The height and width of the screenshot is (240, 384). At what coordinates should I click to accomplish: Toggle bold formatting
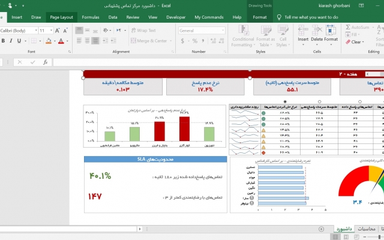point(3,41)
